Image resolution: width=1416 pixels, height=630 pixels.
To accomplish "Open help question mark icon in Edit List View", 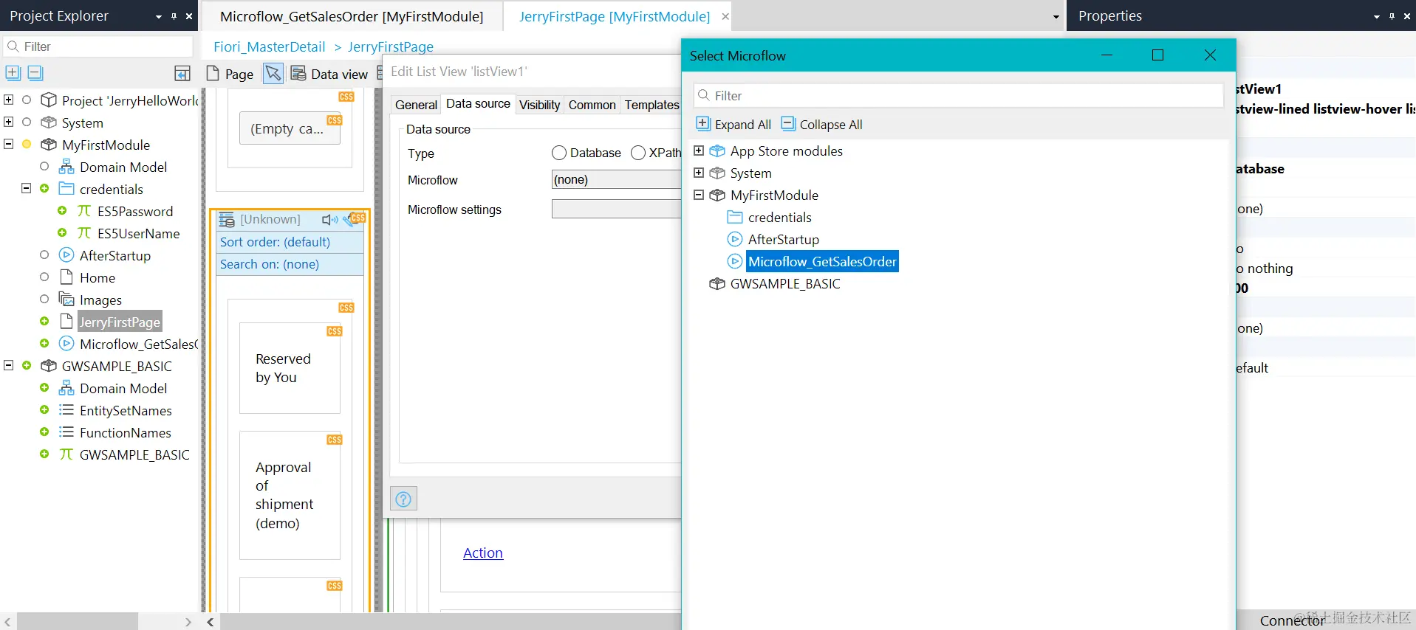I will [x=403, y=499].
